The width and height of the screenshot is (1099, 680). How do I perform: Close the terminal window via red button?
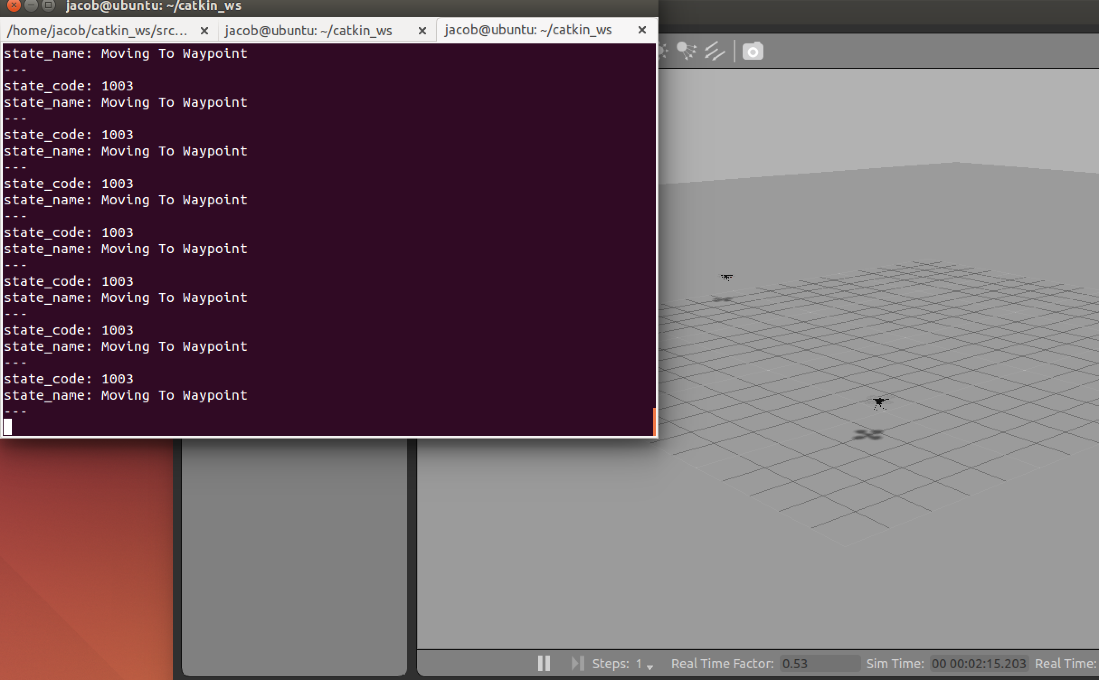pyautogui.click(x=14, y=5)
